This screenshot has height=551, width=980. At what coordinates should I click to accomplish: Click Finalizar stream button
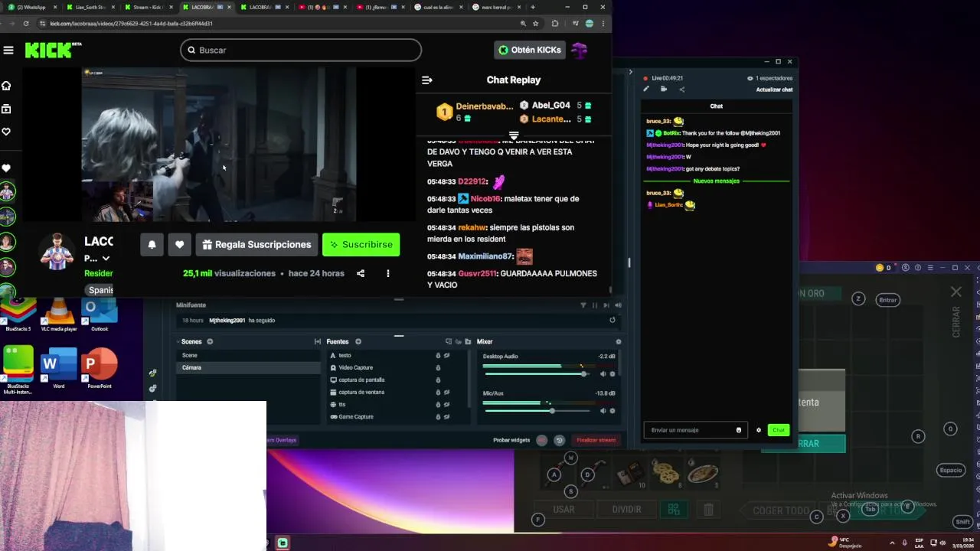[596, 440]
